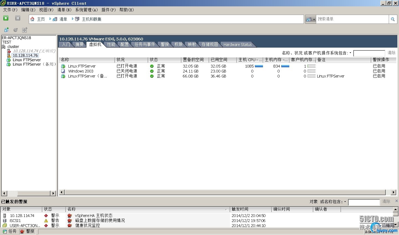Click the VM icon of Linux FTPServer（备用） in tree
Image resolution: width=399 pixels, height=235 pixels.
[x=9, y=64]
